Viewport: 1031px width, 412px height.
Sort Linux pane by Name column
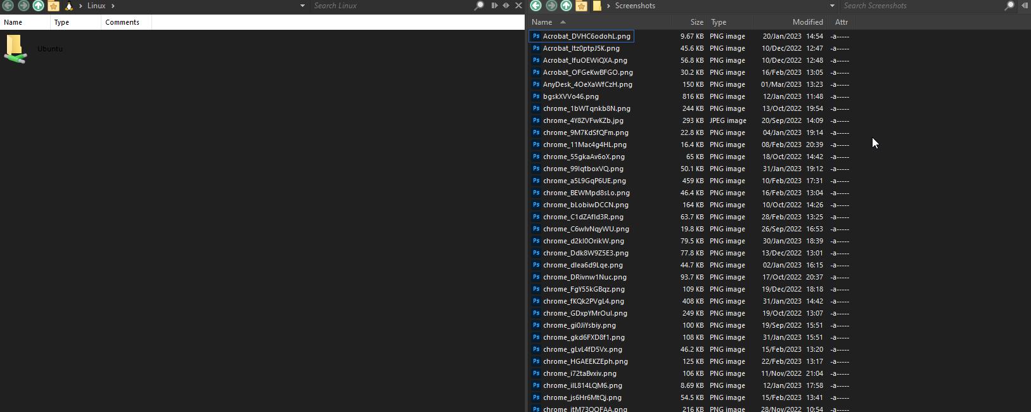click(25, 22)
